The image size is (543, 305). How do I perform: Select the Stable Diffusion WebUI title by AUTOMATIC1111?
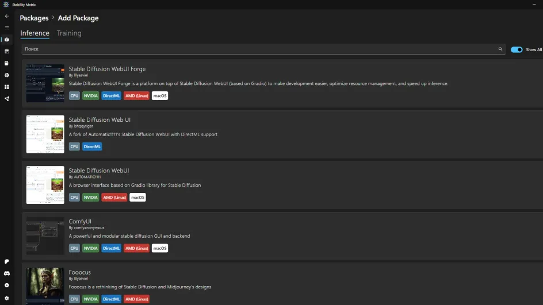99,171
